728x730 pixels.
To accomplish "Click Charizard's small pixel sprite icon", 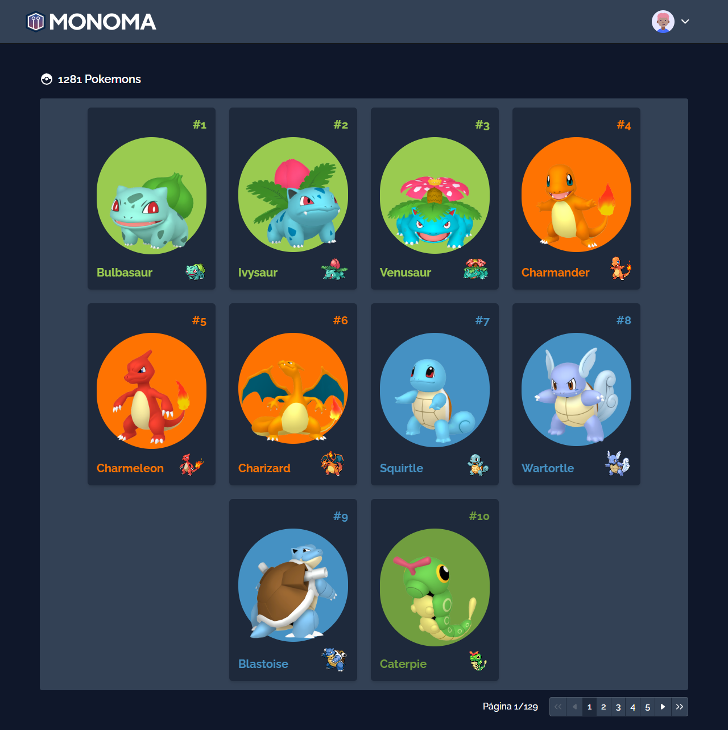I will click(x=332, y=464).
